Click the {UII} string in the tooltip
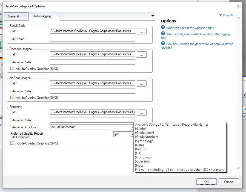Screen dimensions: 246x192 [138, 153]
